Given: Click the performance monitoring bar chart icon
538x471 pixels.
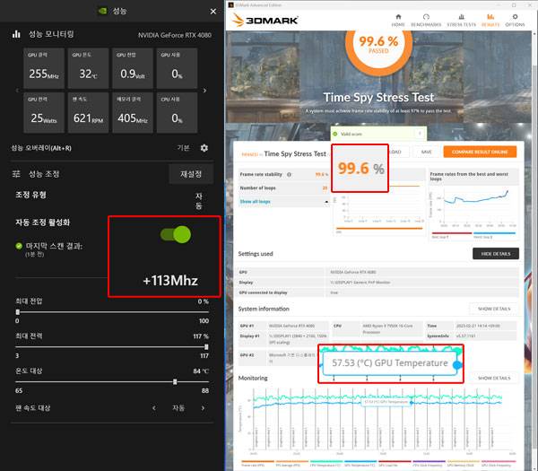Looking at the screenshot, I should tap(16, 34).
